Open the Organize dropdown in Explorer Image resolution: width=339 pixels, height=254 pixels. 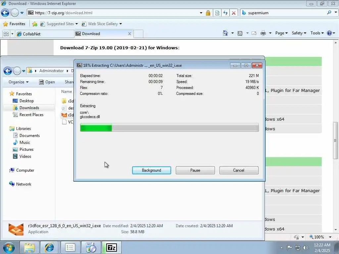[19, 82]
